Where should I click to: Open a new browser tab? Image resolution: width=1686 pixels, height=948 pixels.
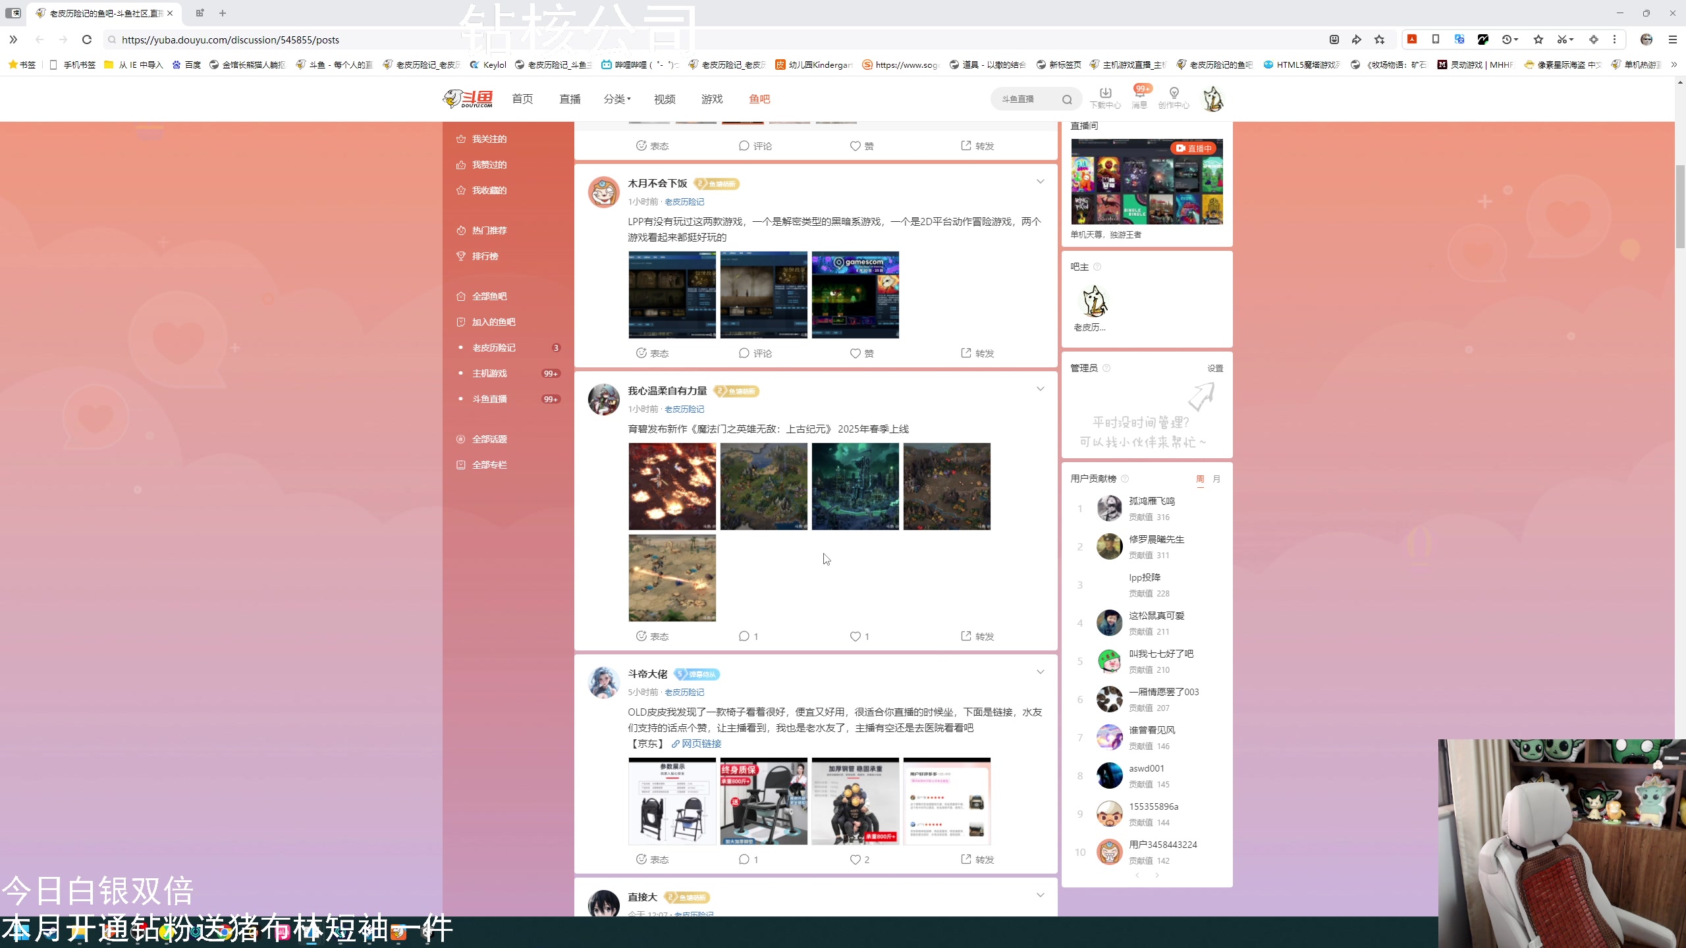[x=223, y=13]
